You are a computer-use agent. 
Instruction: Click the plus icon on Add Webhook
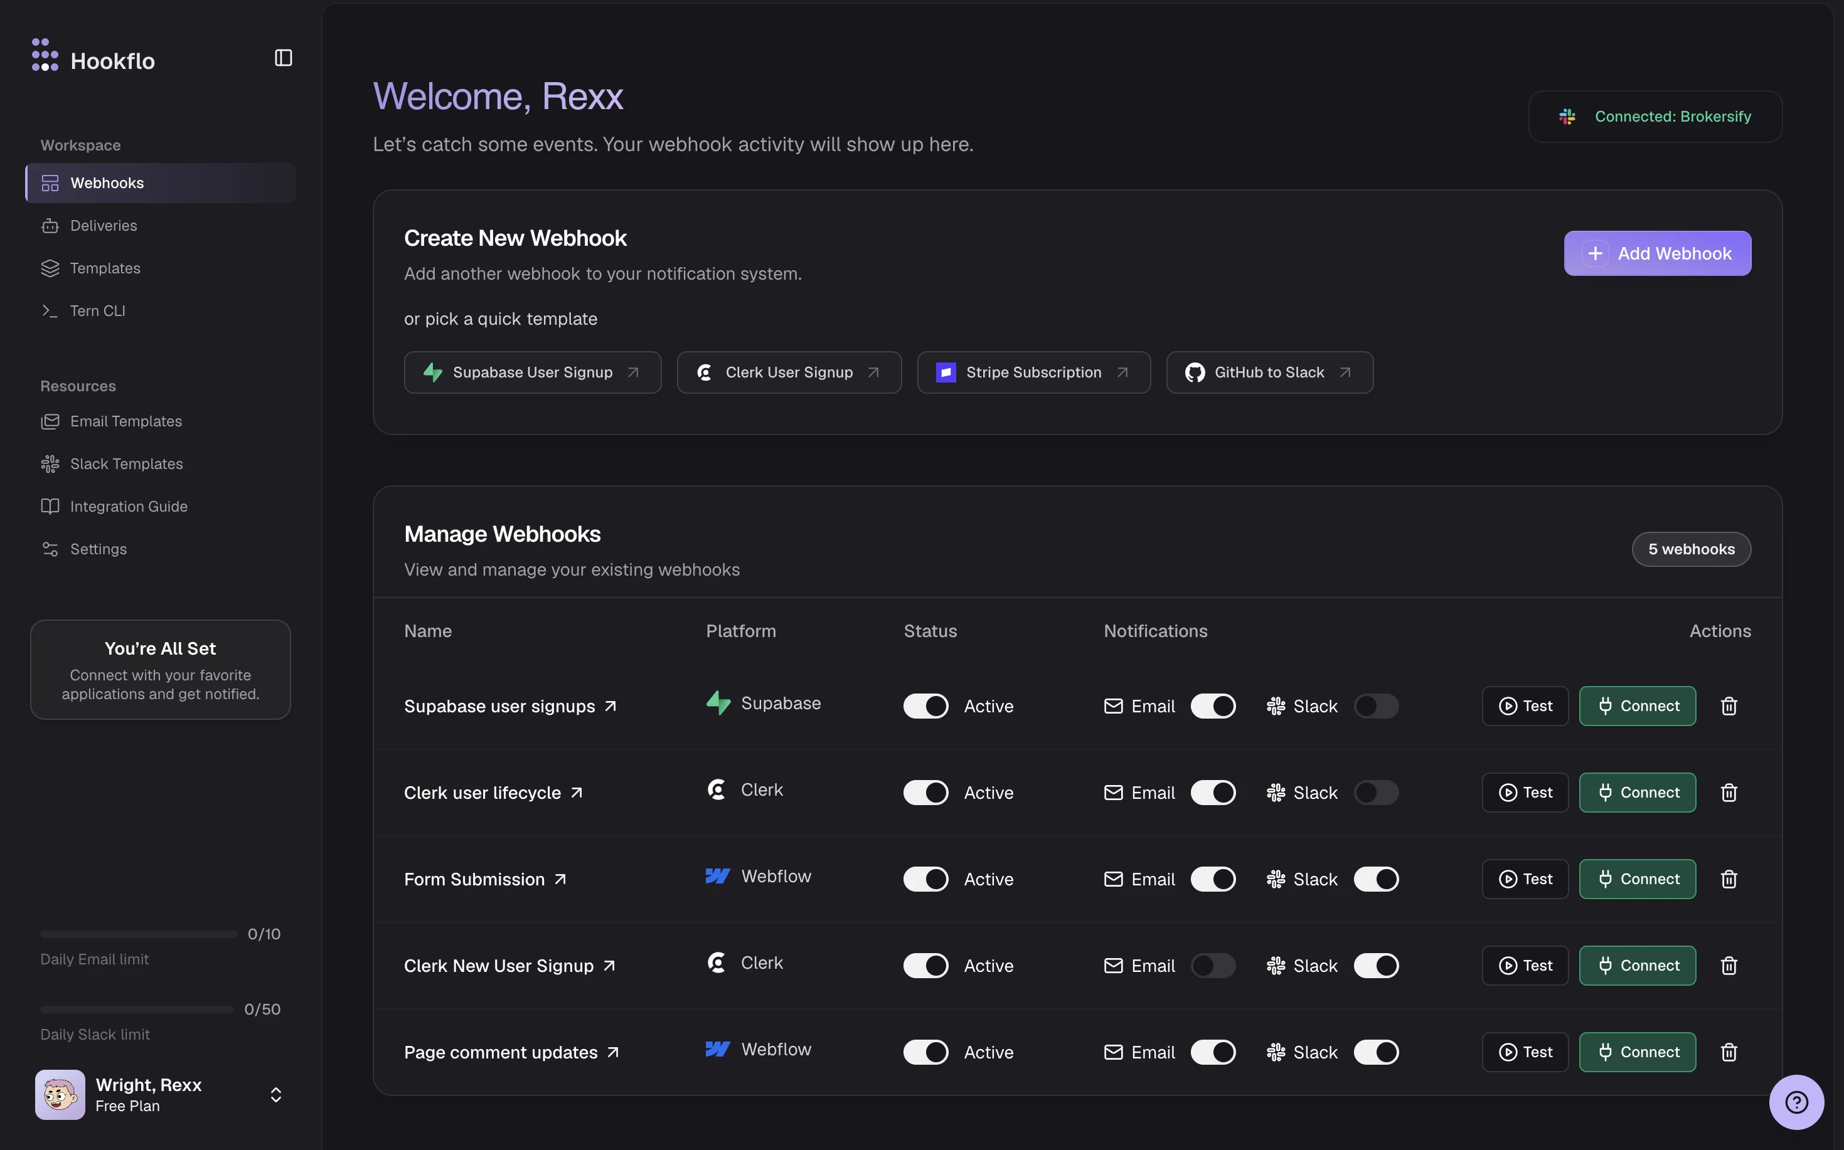1595,253
